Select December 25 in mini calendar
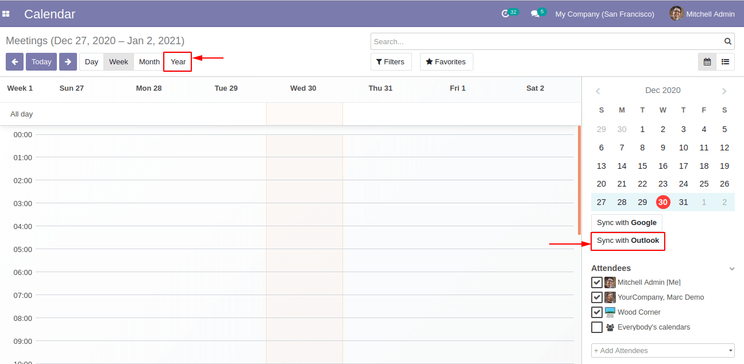The width and height of the screenshot is (744, 364). click(704, 184)
